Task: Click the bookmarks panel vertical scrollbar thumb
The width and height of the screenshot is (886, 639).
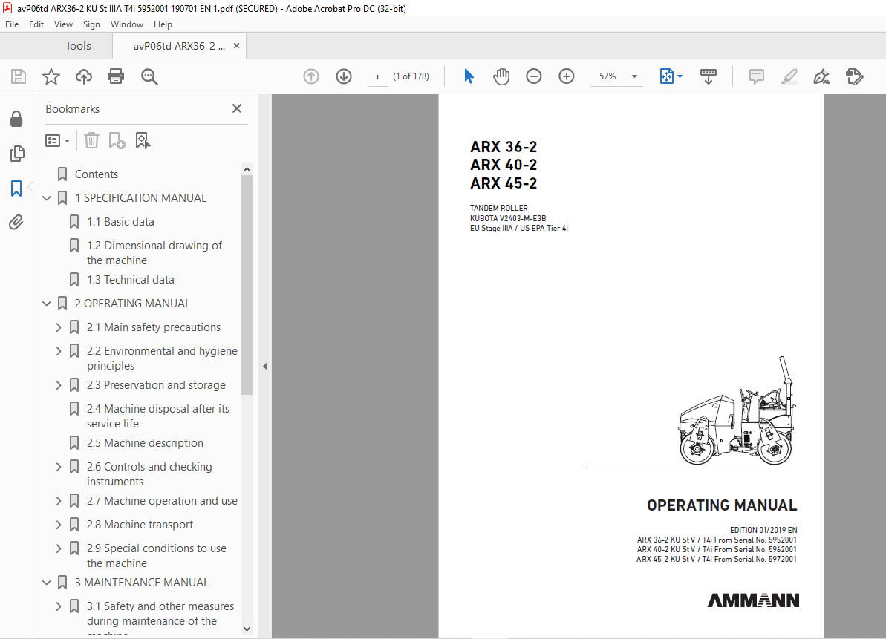Action: pos(247,284)
